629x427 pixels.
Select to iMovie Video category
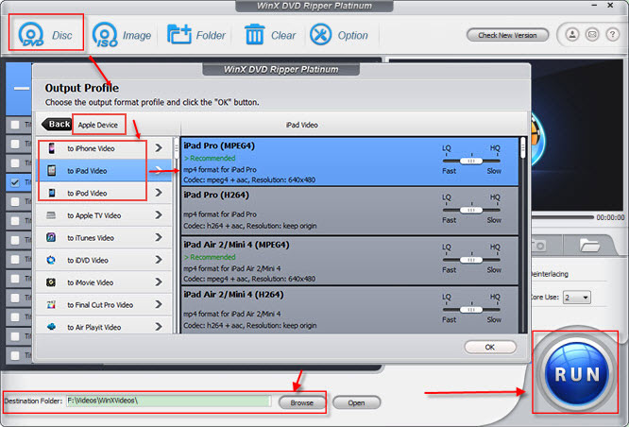click(104, 282)
